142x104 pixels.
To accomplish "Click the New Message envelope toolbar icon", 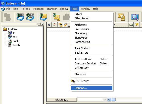I will coord(57,17).
